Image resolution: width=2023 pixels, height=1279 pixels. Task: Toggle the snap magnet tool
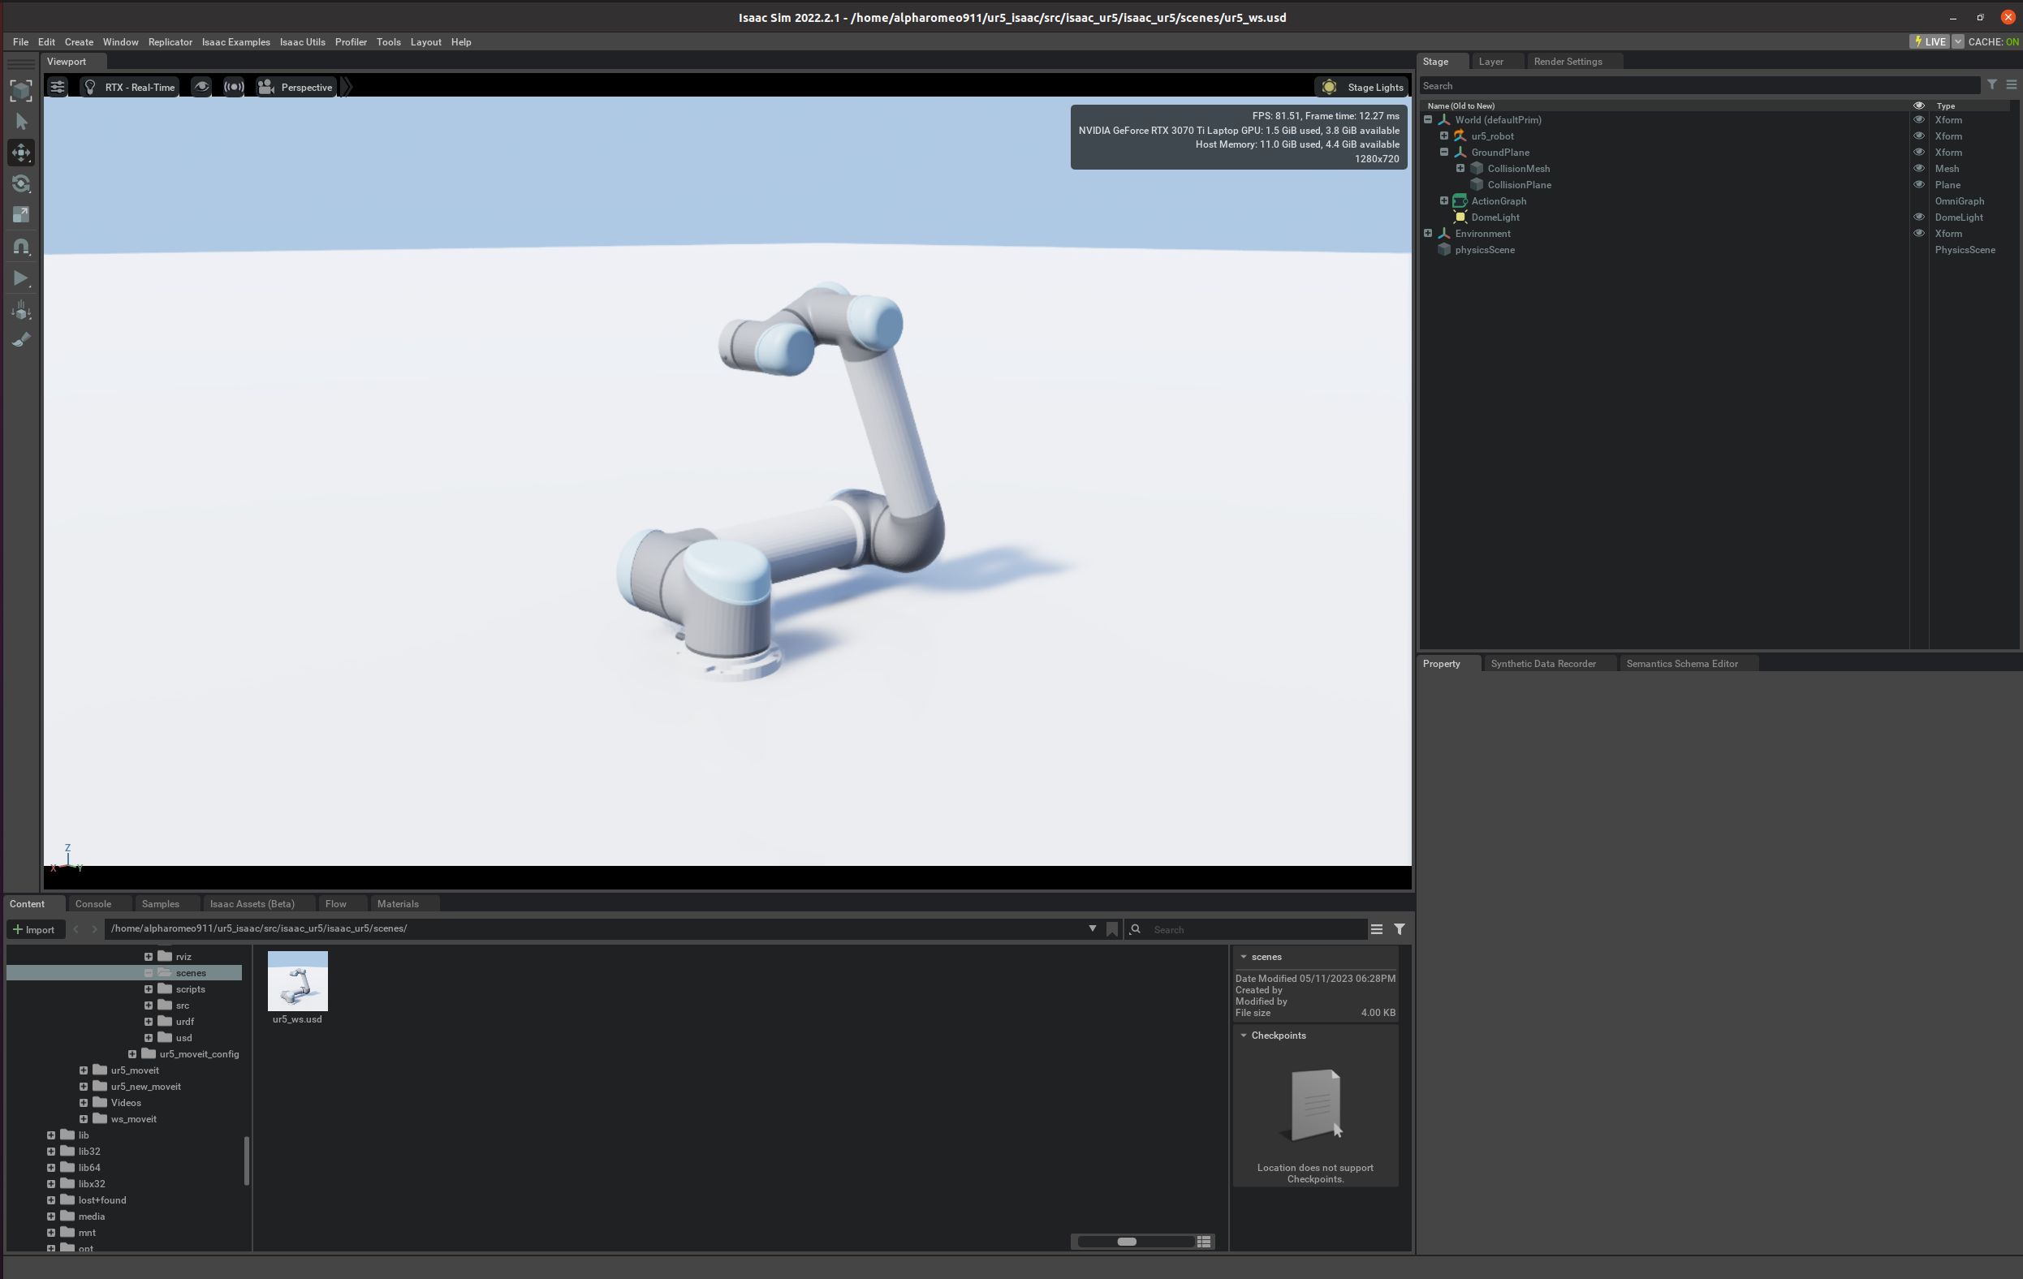pyautogui.click(x=21, y=247)
